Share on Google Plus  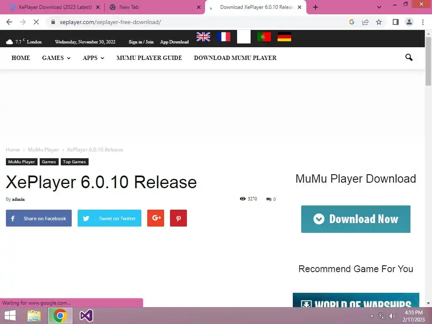click(x=156, y=218)
